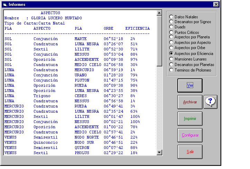Choose Aspectos por Orbe option

pos(171,48)
